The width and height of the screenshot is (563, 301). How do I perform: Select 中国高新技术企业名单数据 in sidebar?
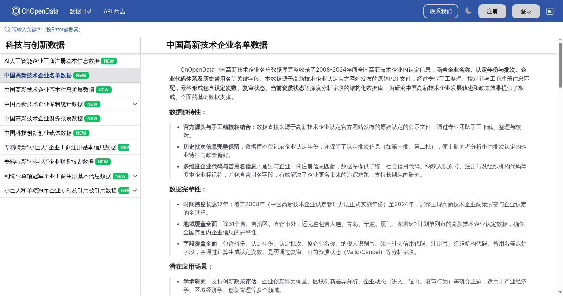[x=38, y=75]
